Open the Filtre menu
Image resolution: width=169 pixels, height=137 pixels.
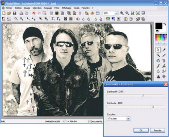57,8
